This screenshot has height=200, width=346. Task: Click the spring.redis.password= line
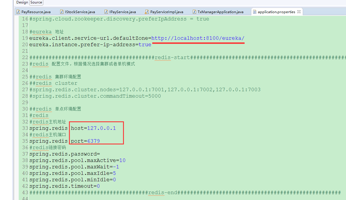(x=65, y=154)
